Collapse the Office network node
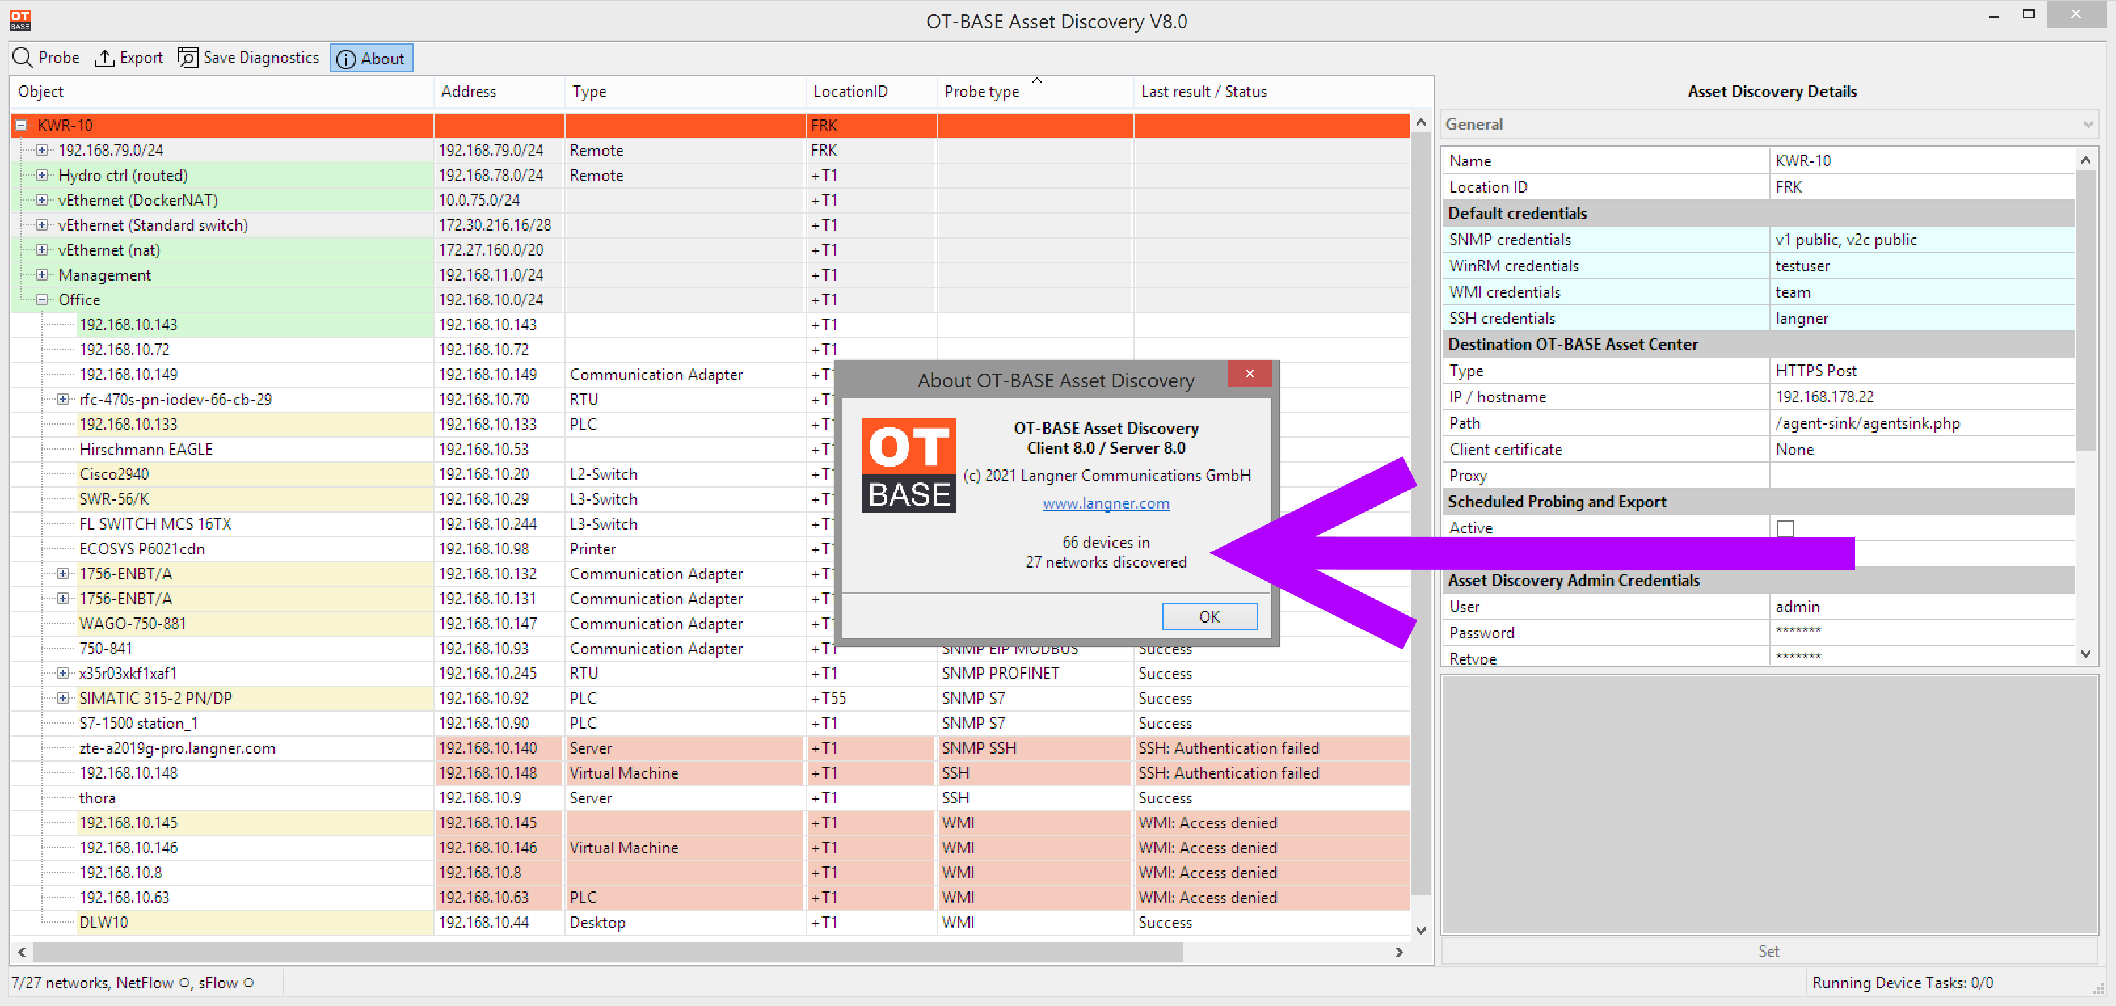This screenshot has height=1006, width=2116. 42,300
